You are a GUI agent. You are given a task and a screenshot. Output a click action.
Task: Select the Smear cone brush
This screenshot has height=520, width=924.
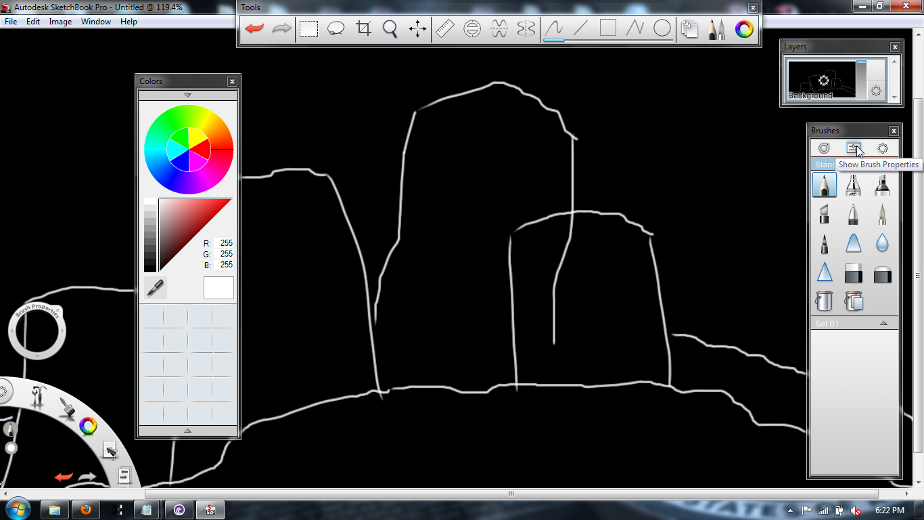[x=854, y=243]
